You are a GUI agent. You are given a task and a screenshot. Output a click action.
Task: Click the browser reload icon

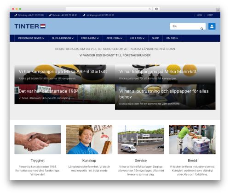149,9
